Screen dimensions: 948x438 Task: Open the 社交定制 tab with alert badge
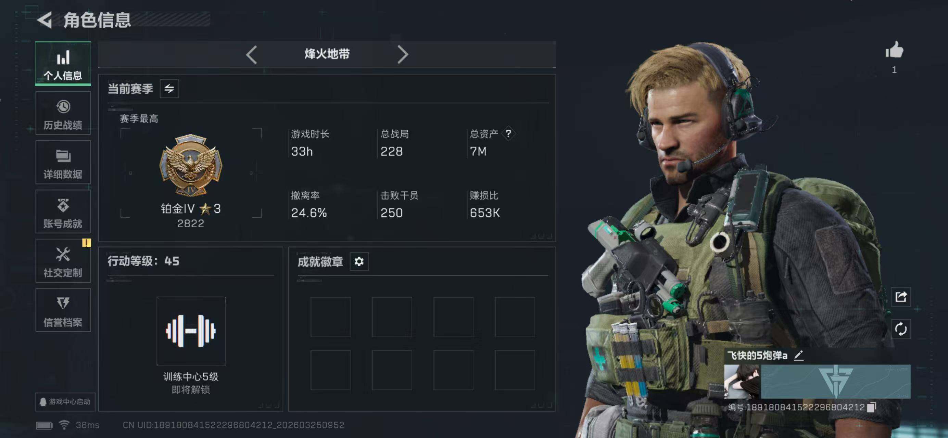point(63,261)
